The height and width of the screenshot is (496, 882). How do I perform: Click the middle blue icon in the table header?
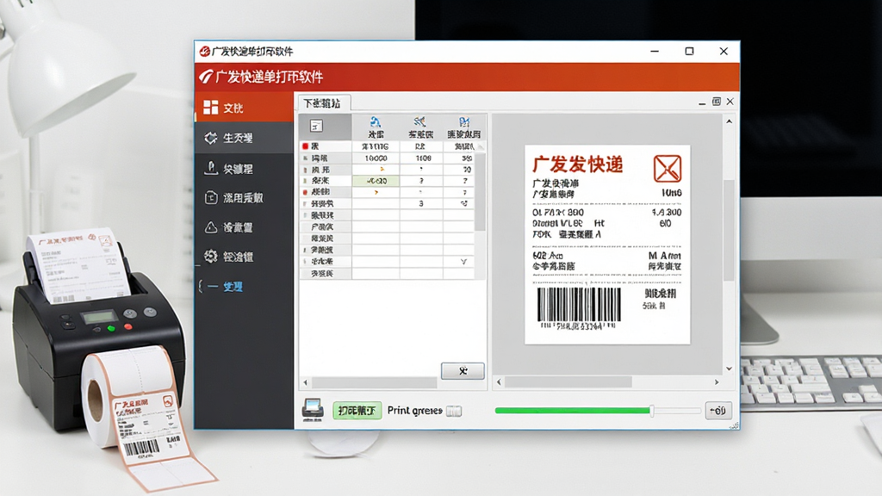pyautogui.click(x=419, y=121)
